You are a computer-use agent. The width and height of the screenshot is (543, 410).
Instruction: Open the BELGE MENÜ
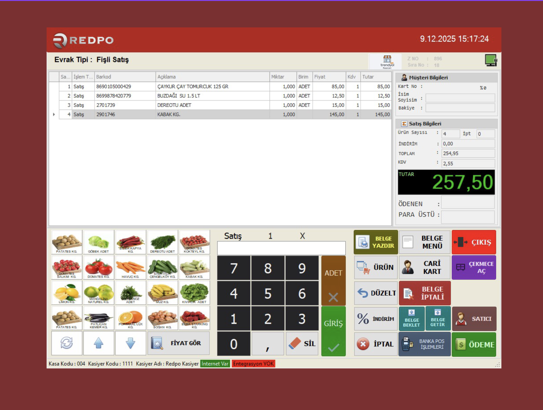pos(424,242)
